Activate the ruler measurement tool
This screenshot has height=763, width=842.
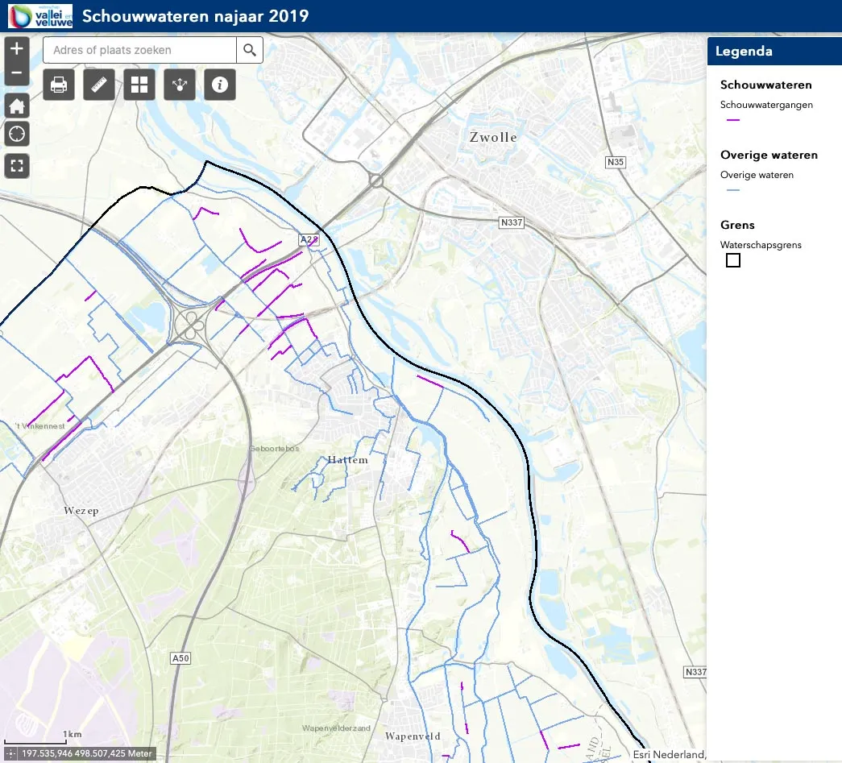click(x=99, y=85)
